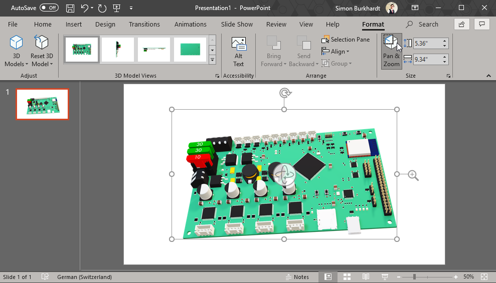Open the Size group dialog launcher
Image resolution: width=496 pixels, height=283 pixels.
[448, 76]
